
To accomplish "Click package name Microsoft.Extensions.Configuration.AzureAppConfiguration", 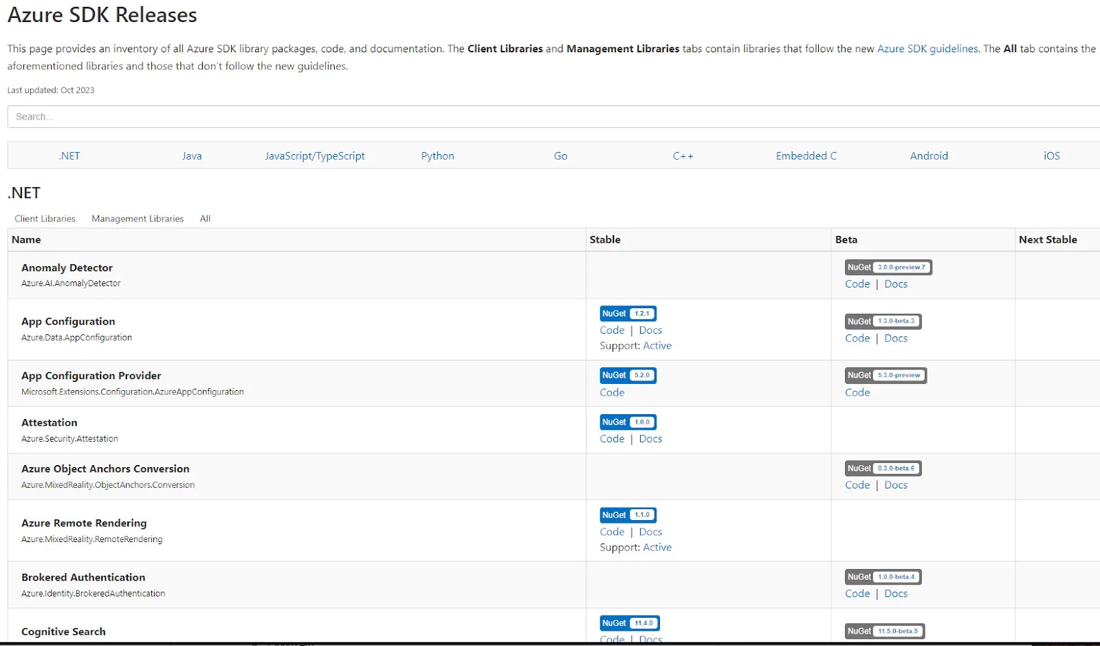I will tap(133, 392).
